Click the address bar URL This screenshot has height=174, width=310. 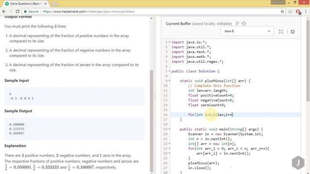pyautogui.click(x=89, y=12)
